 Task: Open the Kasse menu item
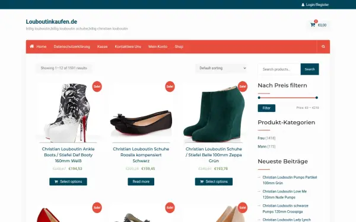(102, 46)
